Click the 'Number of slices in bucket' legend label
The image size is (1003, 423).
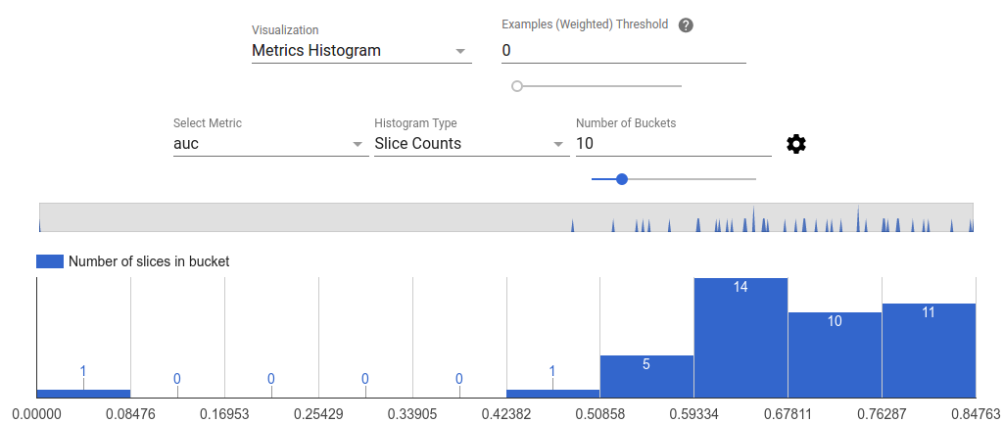coord(149,261)
